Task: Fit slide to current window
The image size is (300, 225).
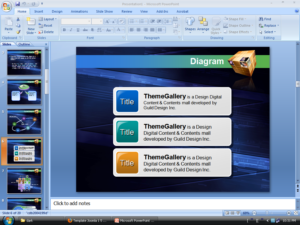Action: (296, 213)
